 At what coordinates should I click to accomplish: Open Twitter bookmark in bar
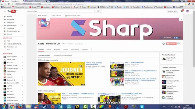pos(119,7)
